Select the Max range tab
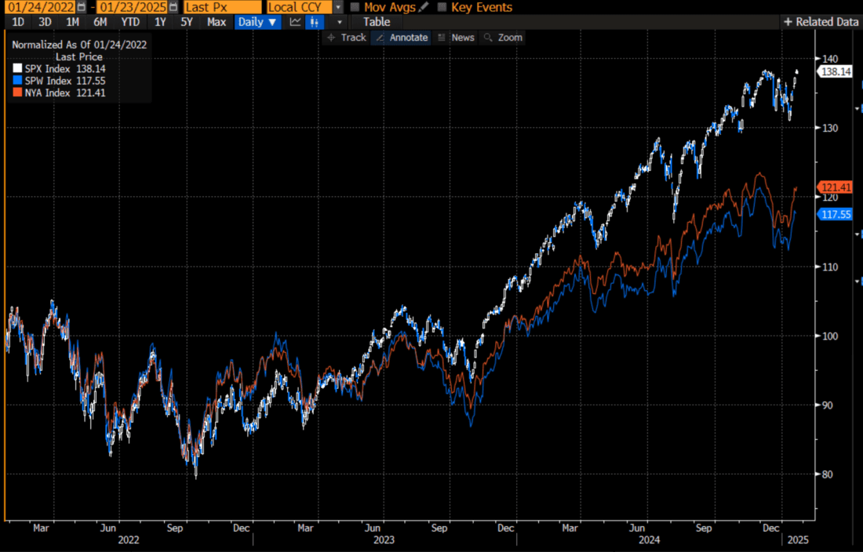Viewport: 863px width, 552px height. (x=217, y=22)
